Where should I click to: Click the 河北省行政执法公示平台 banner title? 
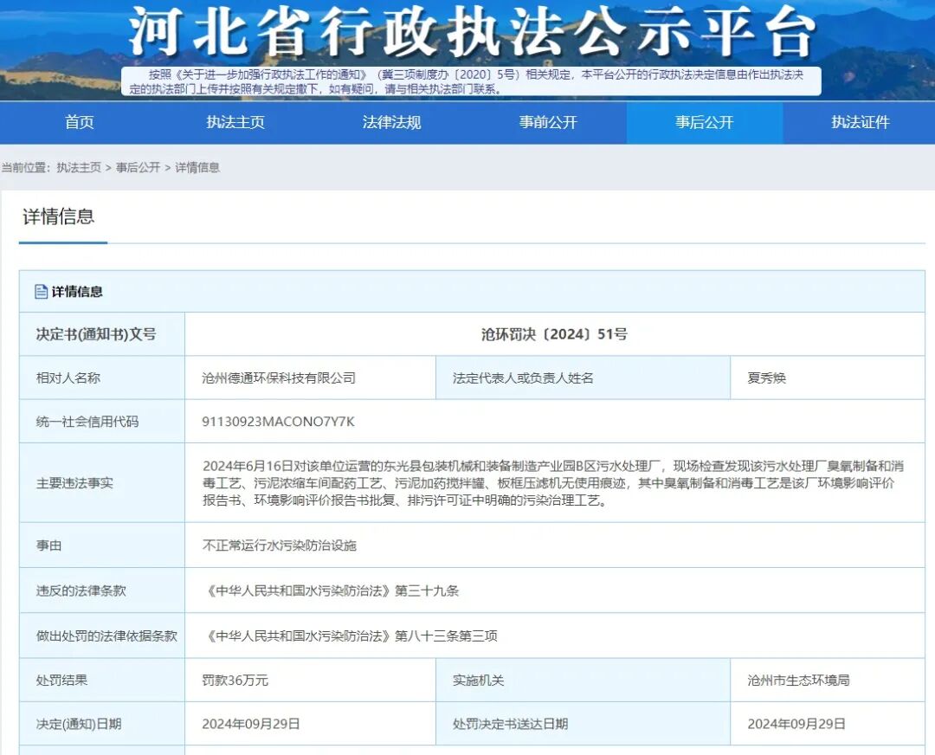click(472, 32)
